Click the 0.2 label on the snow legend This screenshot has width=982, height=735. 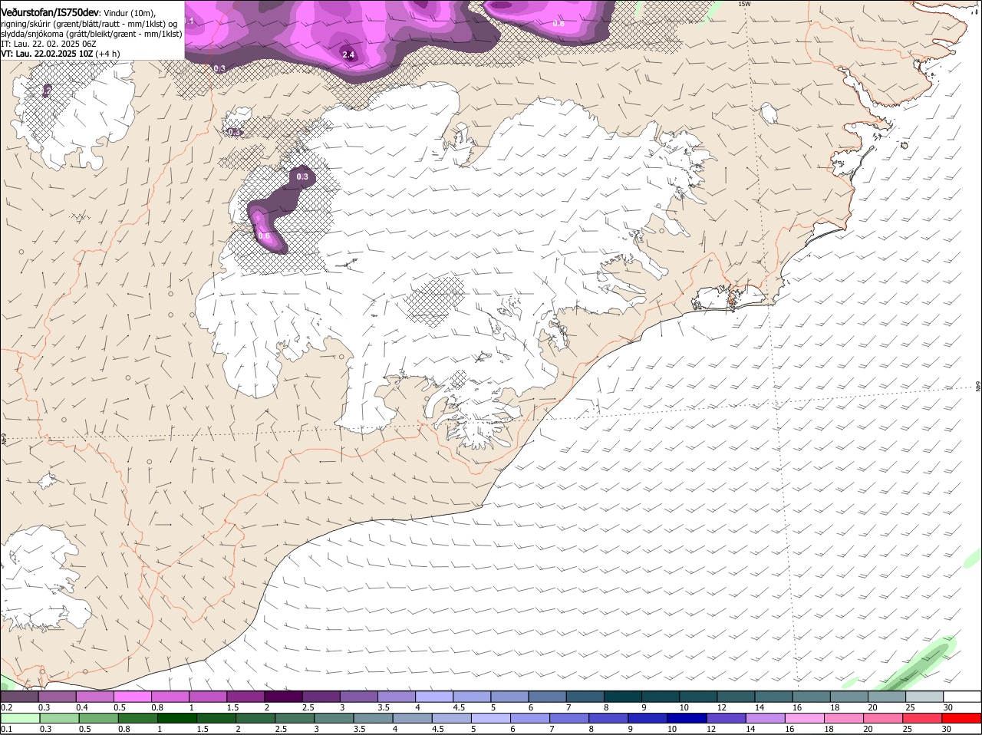(x=6, y=707)
